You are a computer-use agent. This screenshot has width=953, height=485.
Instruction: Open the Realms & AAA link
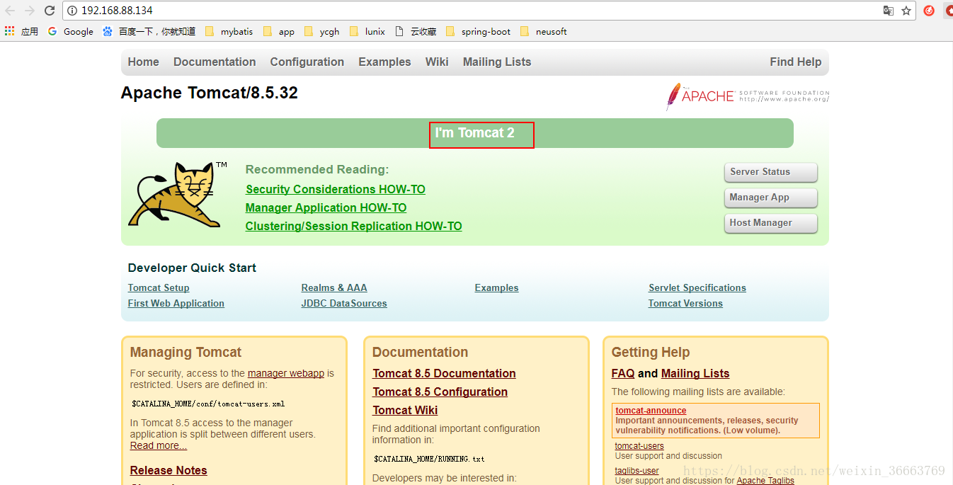point(334,287)
